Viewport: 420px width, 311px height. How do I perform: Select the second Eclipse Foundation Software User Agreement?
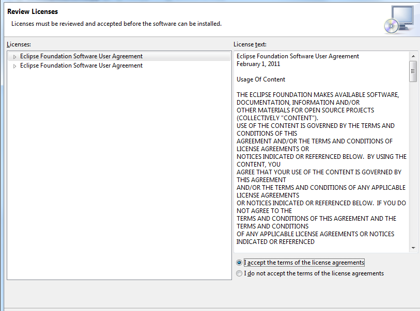point(81,66)
